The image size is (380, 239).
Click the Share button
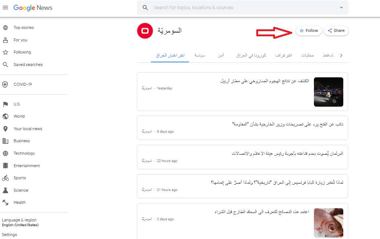(x=336, y=31)
